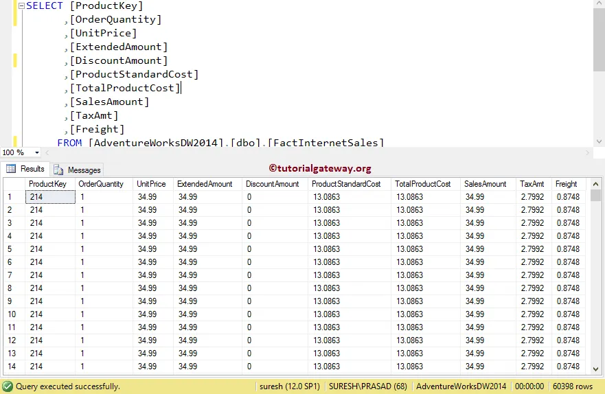Image resolution: width=605 pixels, height=394 pixels.
Task: Collapse the SELECT statement outline region
Action: coord(21,5)
